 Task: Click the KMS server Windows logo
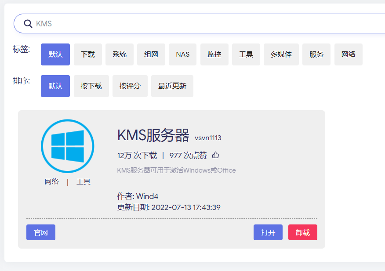click(68, 146)
